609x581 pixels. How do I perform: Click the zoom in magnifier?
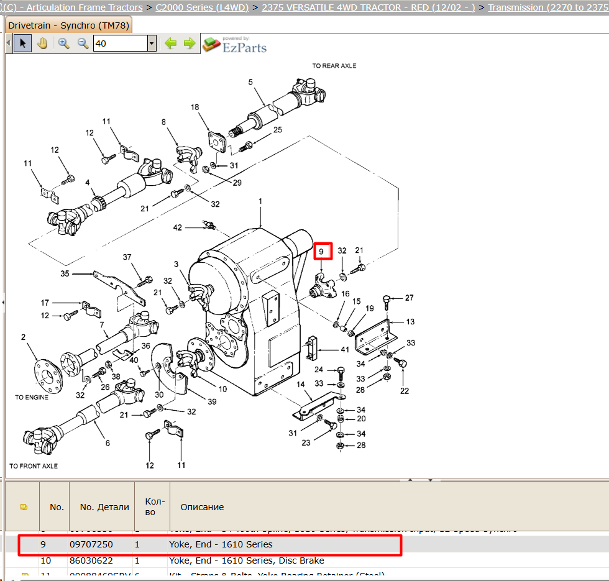coord(63,43)
